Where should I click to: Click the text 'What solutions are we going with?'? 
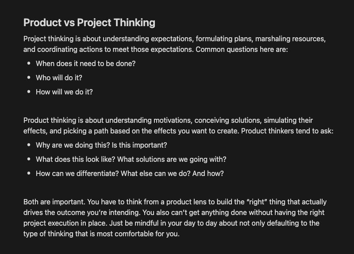coord(172,159)
